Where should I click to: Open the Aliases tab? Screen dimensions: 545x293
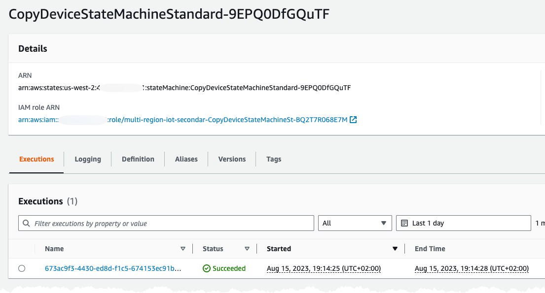tap(186, 159)
